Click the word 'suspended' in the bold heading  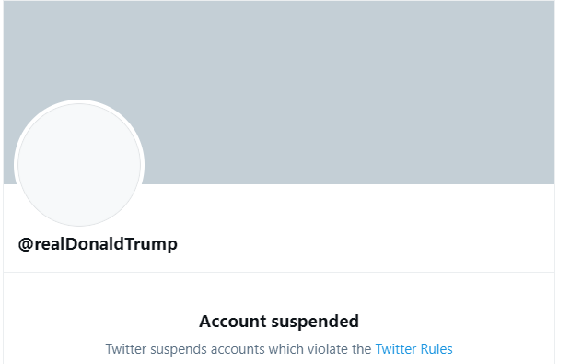tap(315, 322)
